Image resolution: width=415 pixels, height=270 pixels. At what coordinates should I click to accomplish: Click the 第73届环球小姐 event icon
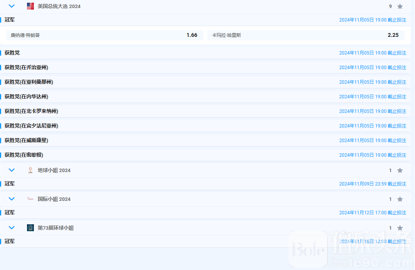pos(30,228)
